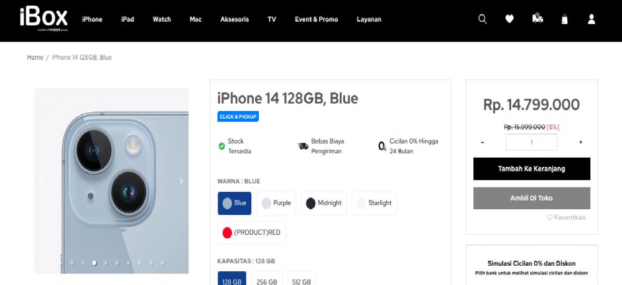The image size is (622, 285).
Task: Open the search magnifier icon
Action: [x=483, y=19]
